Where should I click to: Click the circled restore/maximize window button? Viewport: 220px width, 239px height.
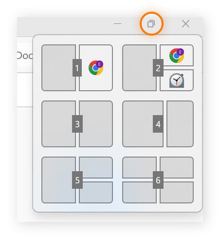pos(151,24)
